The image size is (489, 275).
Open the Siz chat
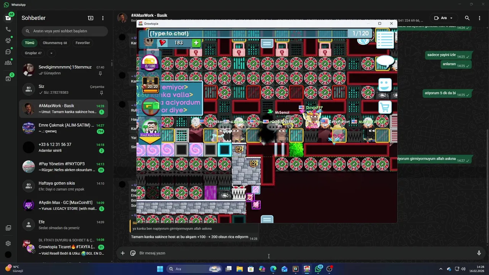[63, 89]
